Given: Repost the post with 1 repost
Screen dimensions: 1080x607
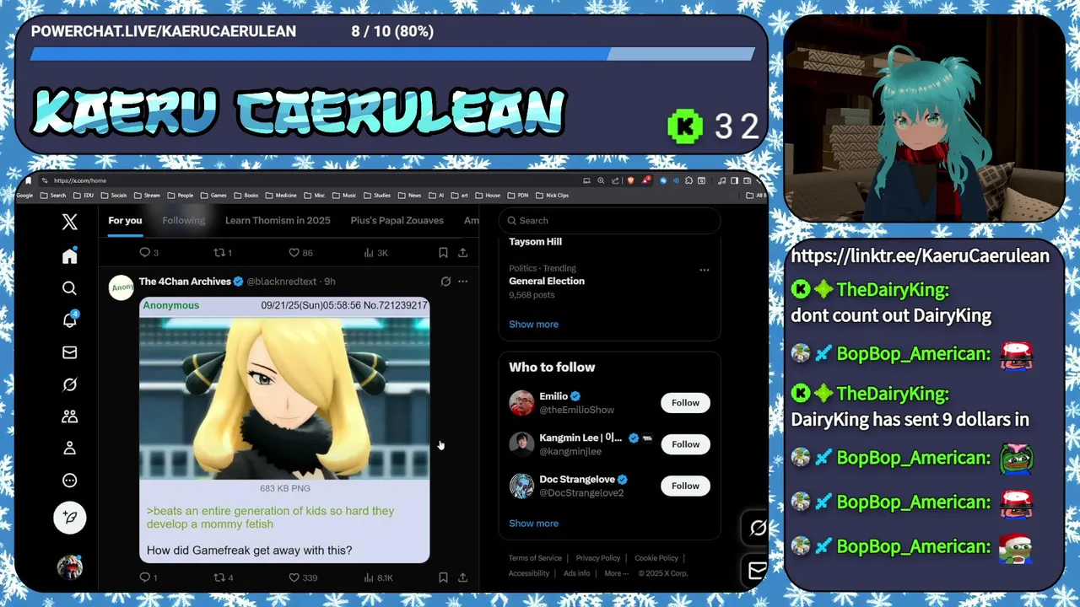Looking at the screenshot, I should (223, 252).
